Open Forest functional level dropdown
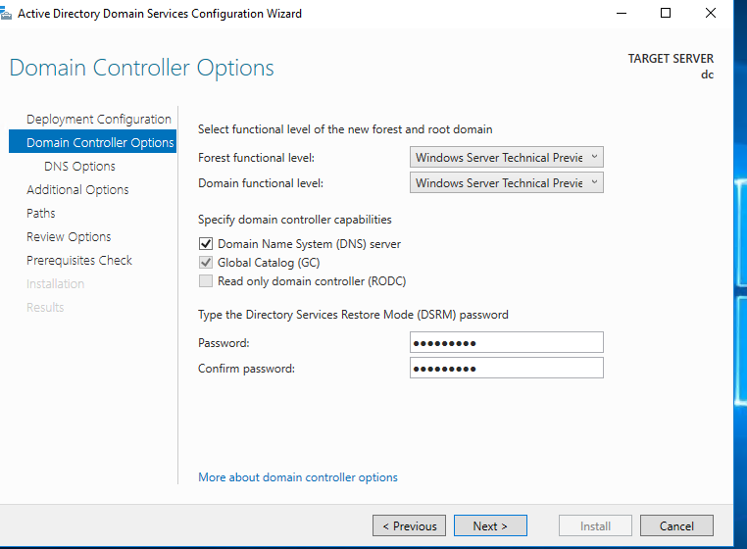The height and width of the screenshot is (549, 747). coord(507,157)
